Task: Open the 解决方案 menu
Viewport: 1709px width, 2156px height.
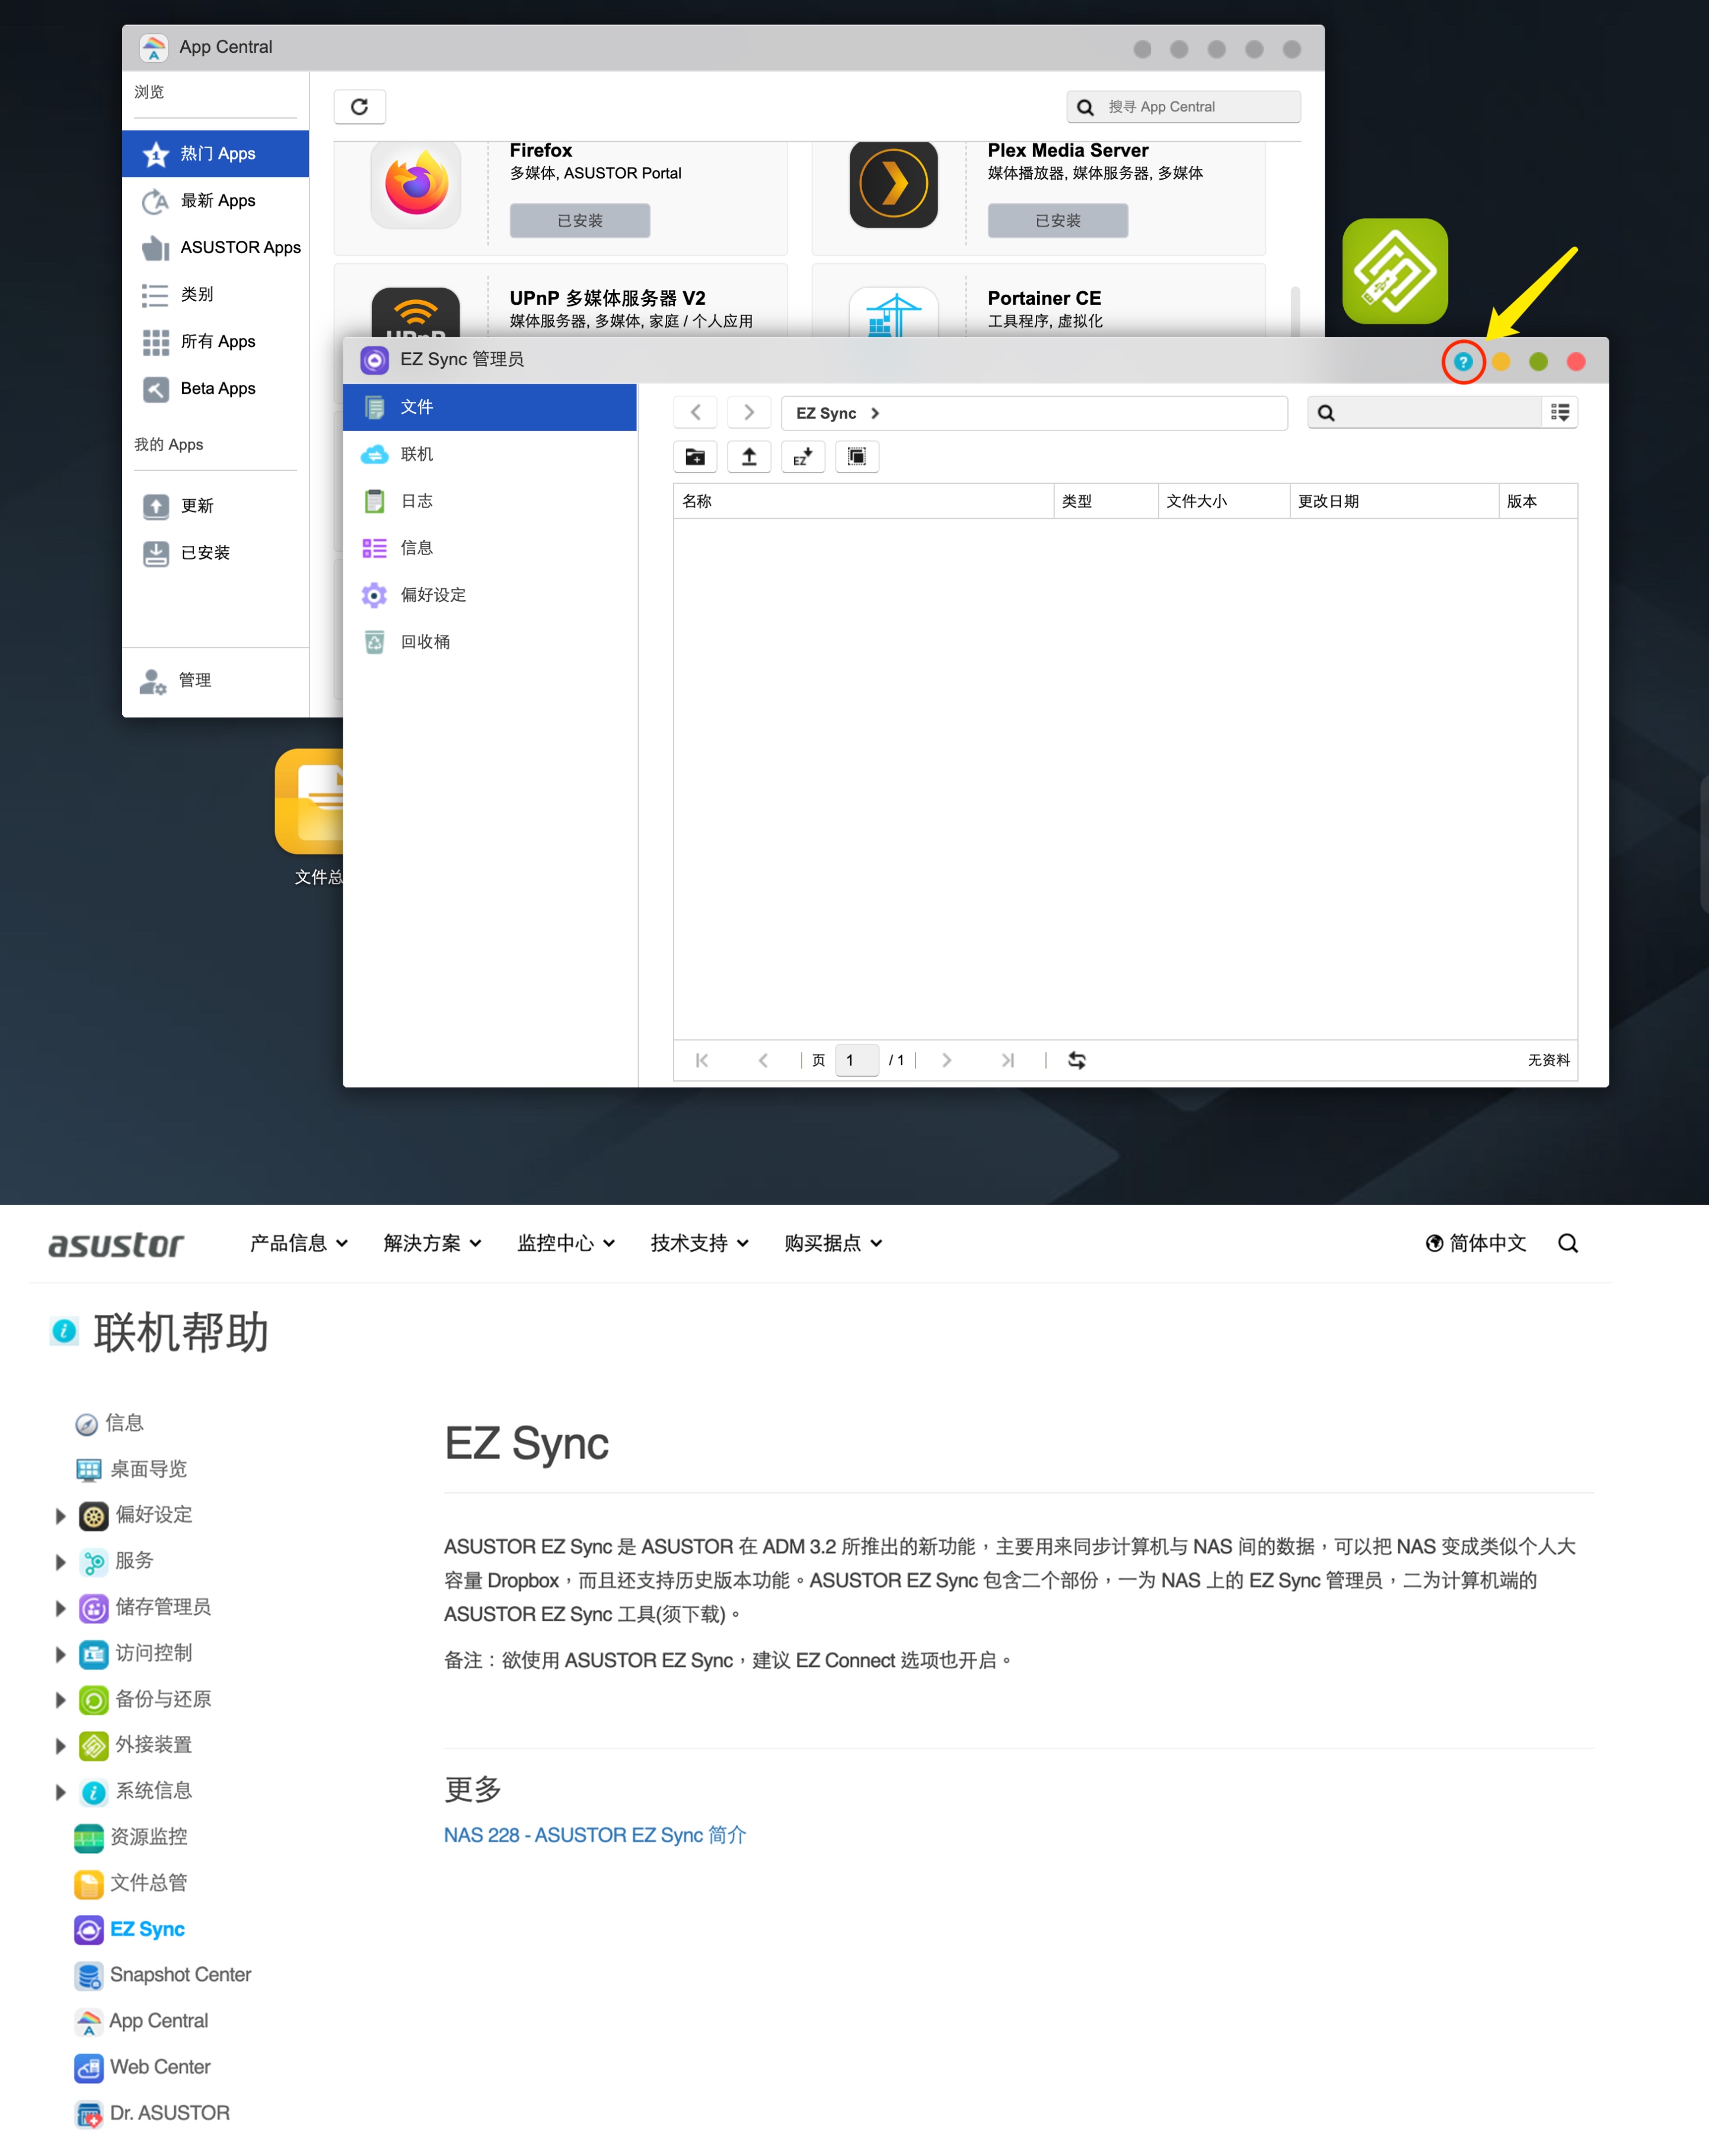Action: pos(432,1243)
